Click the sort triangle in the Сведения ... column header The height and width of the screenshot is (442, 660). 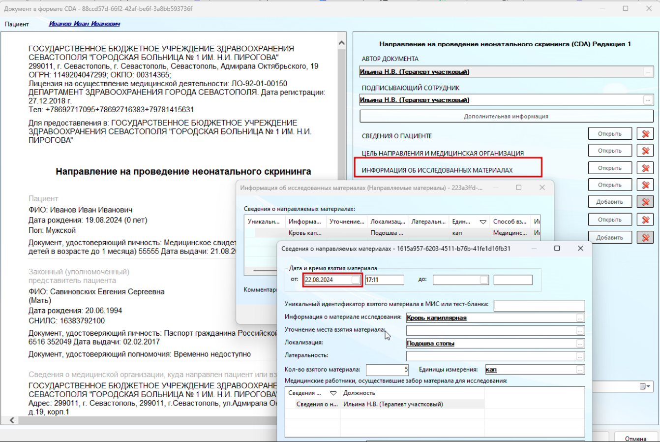point(333,393)
